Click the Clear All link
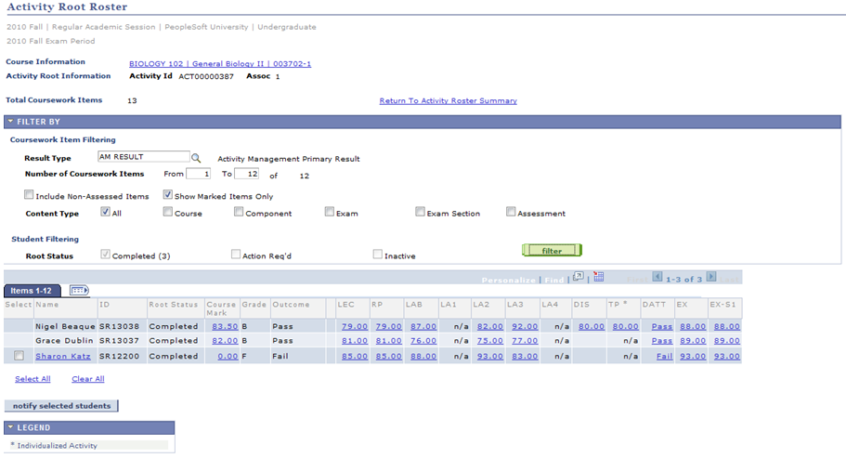Viewport: 846px width, 458px height. [88, 379]
